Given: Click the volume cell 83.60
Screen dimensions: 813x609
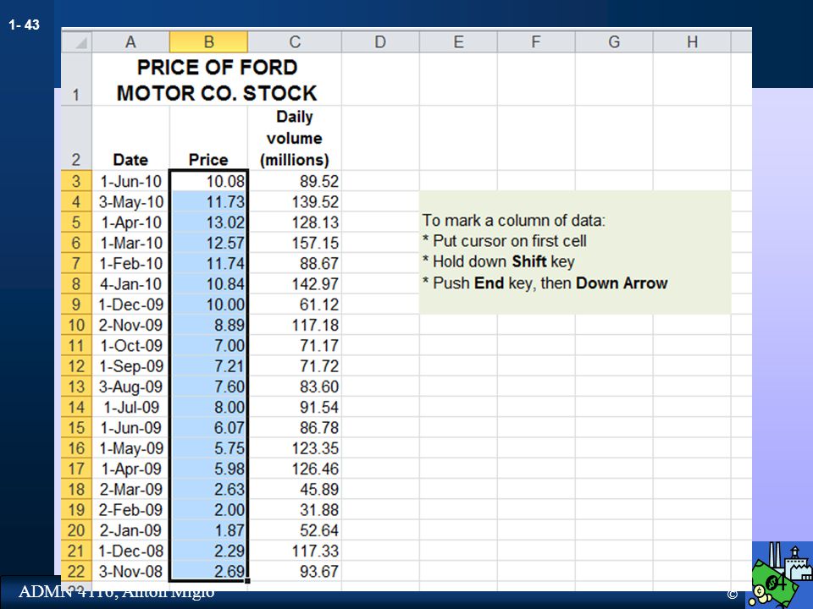Looking at the screenshot, I should pos(295,387).
